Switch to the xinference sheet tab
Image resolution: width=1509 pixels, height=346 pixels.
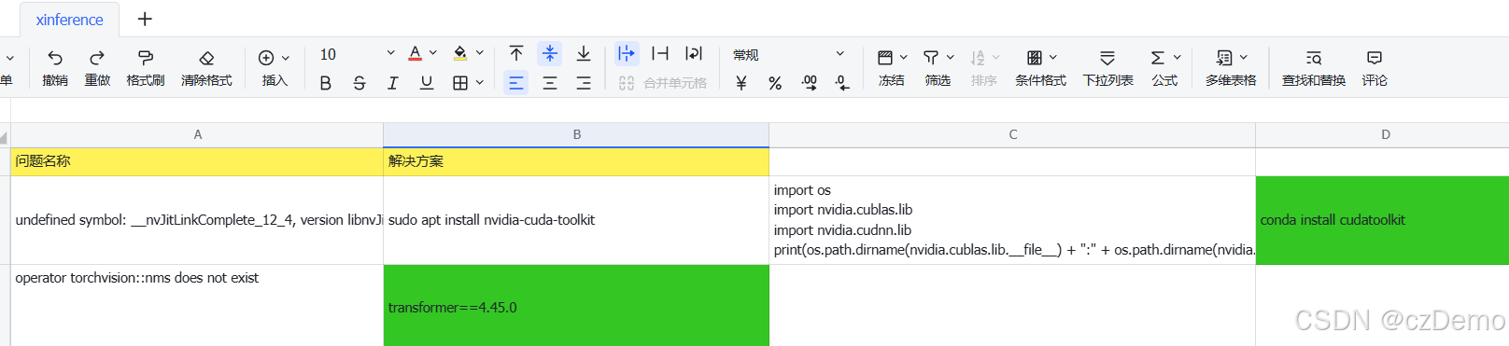coord(69,20)
